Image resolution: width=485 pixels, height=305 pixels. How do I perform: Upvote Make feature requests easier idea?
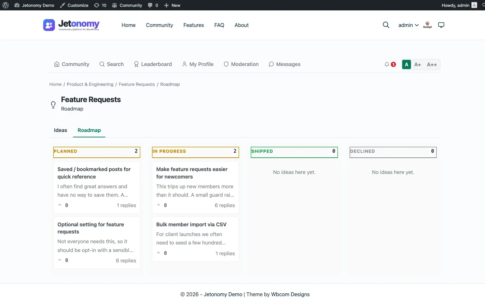click(159, 205)
